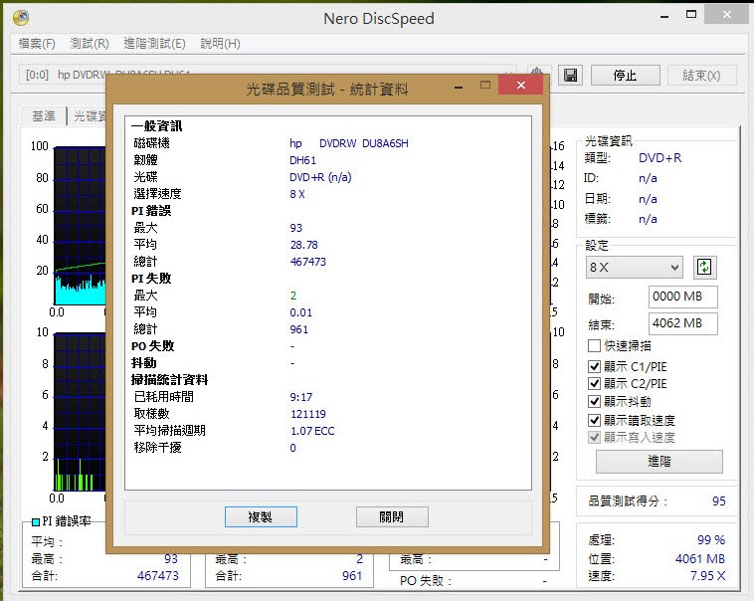Image resolution: width=754 pixels, height=601 pixels.
Task: Click the Nero DiscSpeed app icon in title bar
Action: [21, 18]
